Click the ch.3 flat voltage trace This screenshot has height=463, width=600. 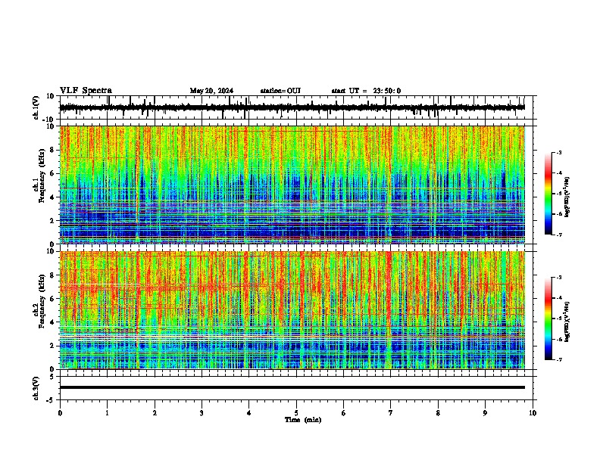[292, 387]
